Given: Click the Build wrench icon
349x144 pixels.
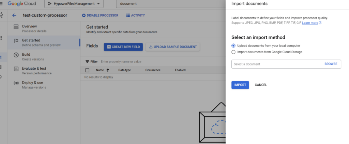Looking at the screenshot, I should (16, 55).
